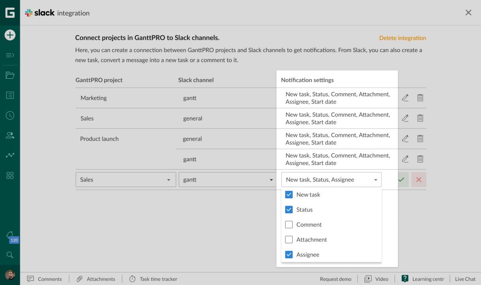Open the team members icon
Image resolution: width=481 pixels, height=285 pixels.
point(10,135)
